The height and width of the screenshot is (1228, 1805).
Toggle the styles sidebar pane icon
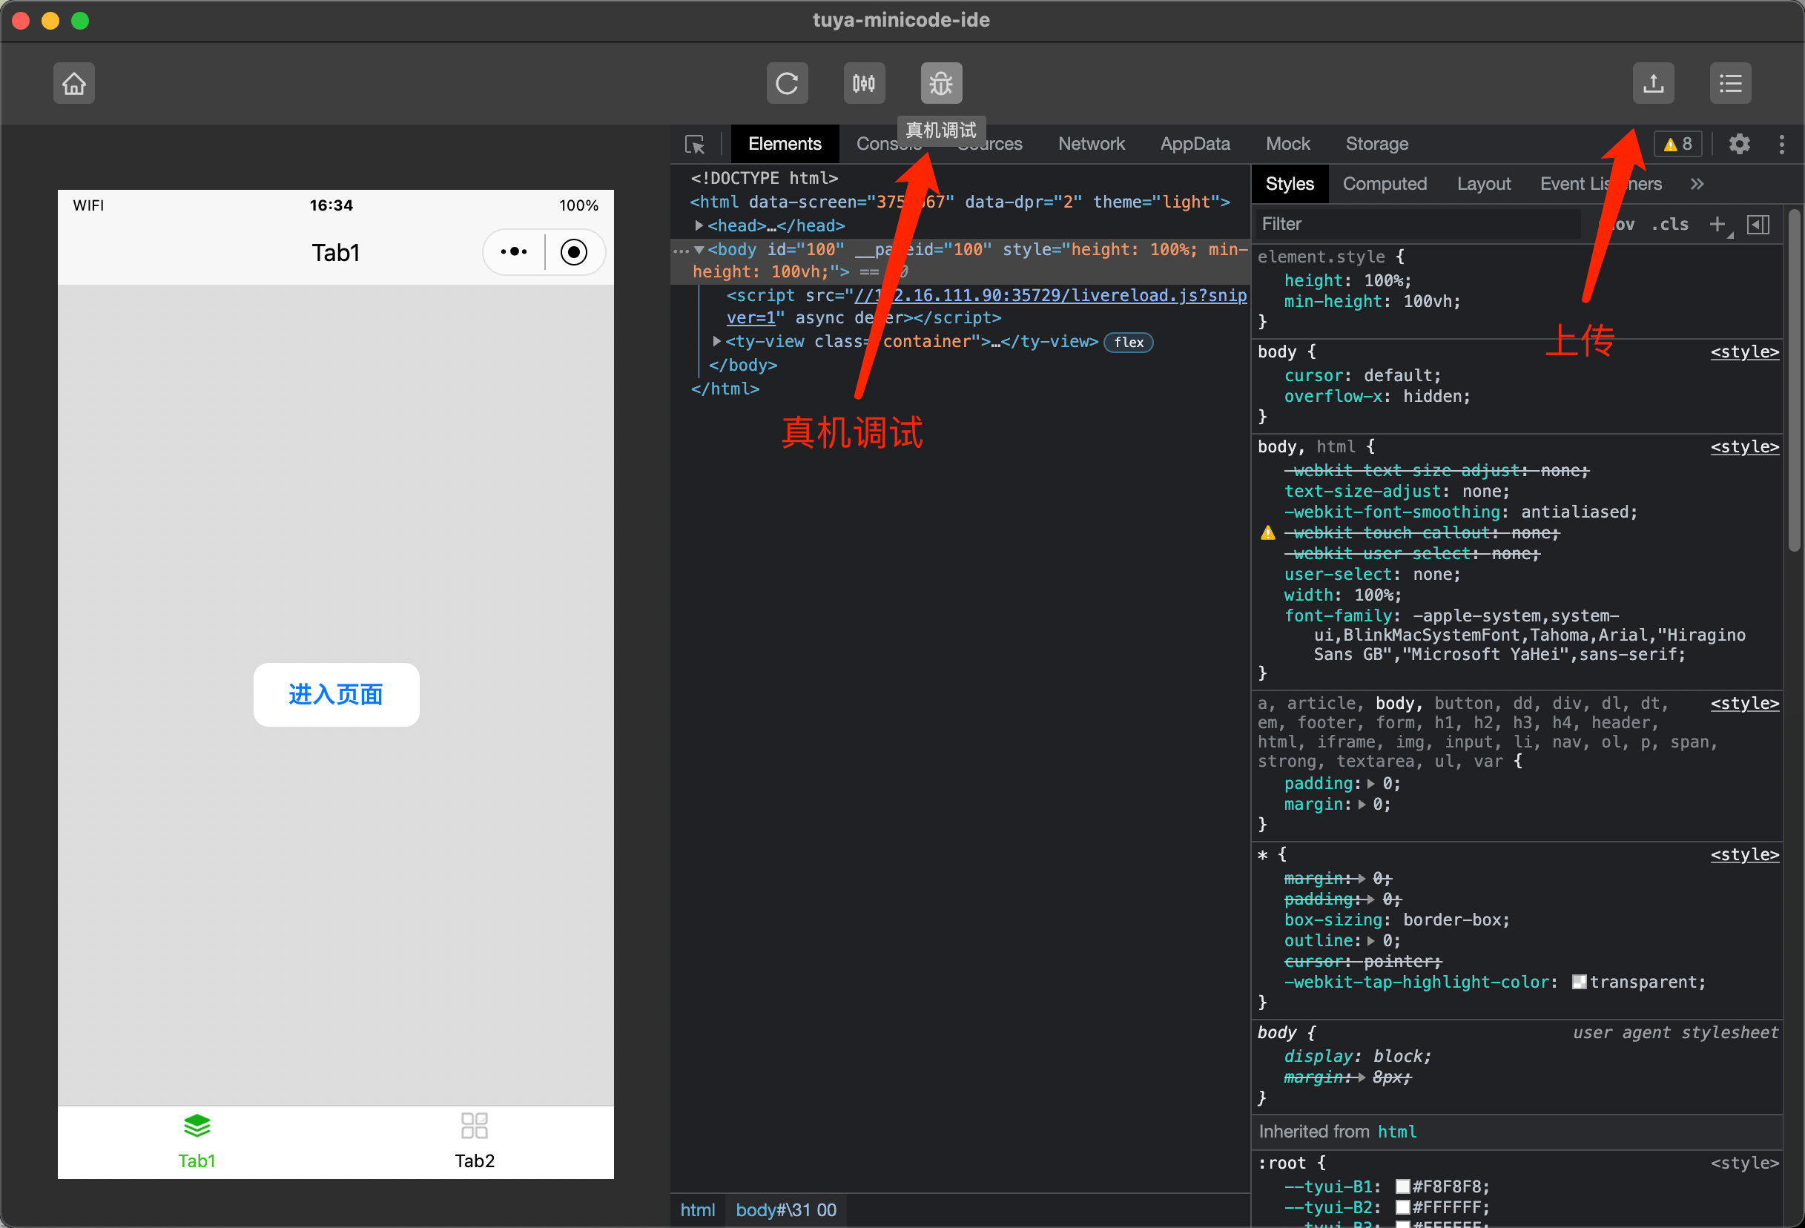pyautogui.click(x=1758, y=225)
